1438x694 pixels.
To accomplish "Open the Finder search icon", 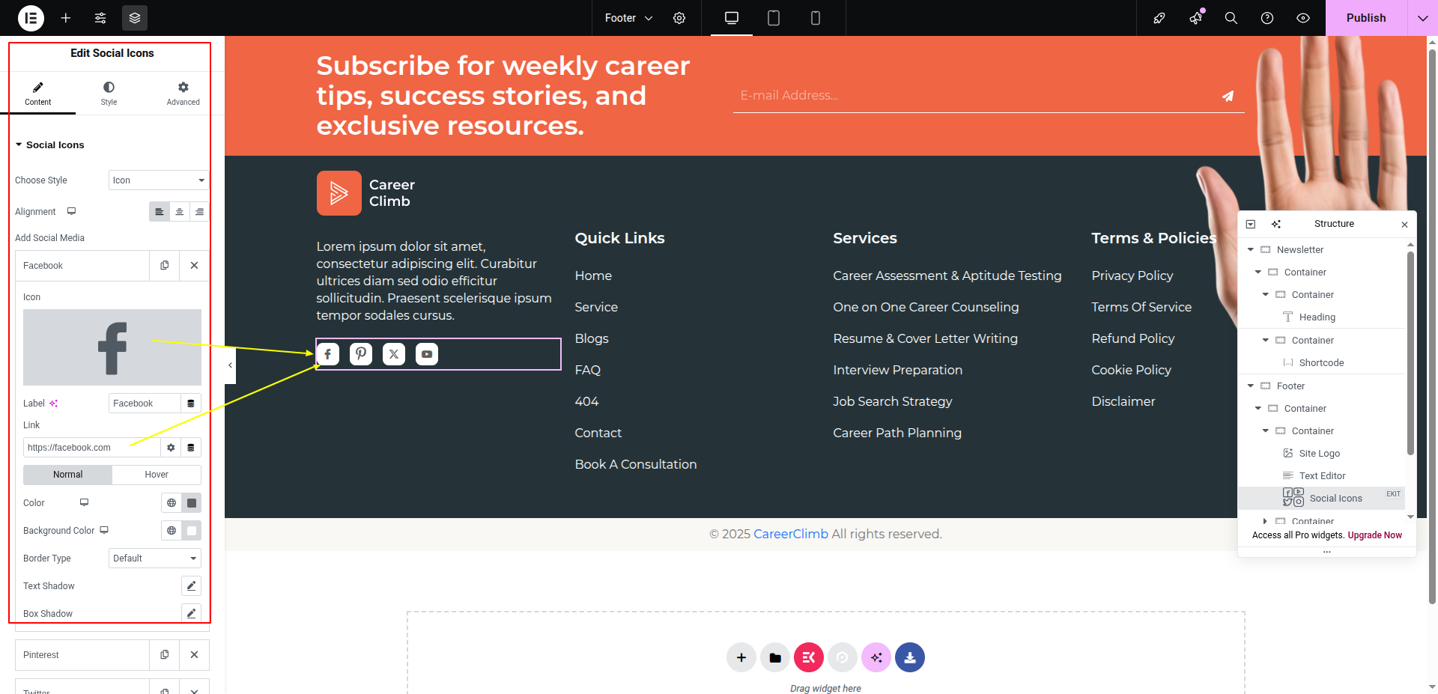I will [1231, 18].
